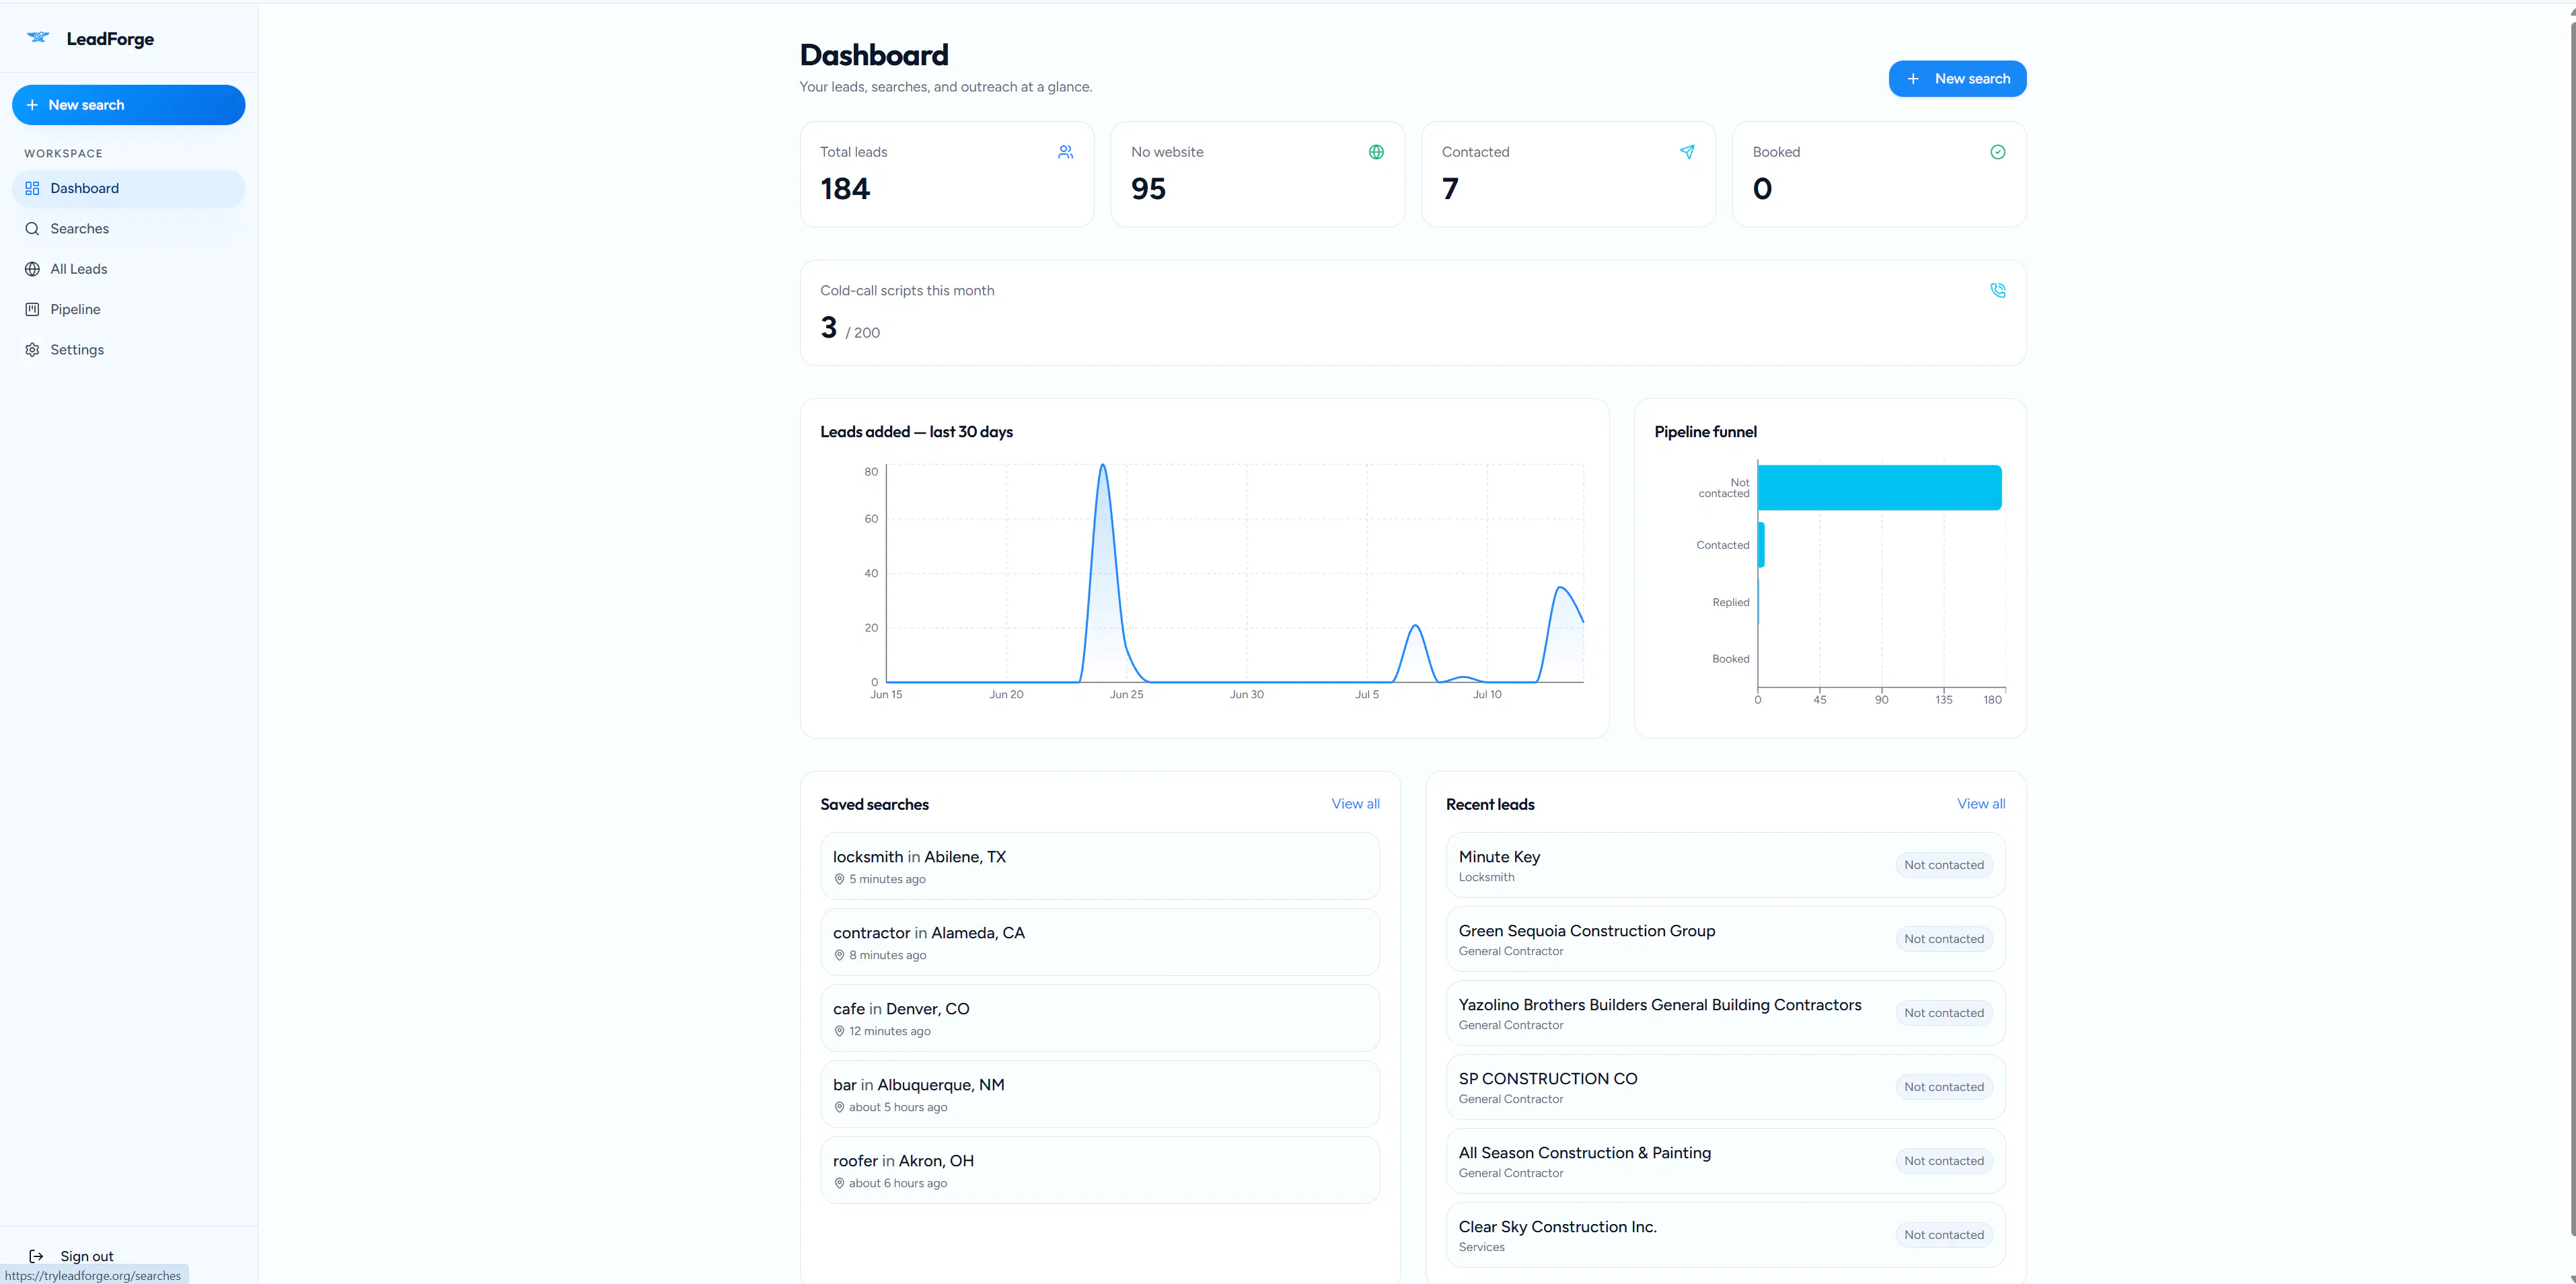Viewport: 2576px width, 1284px height.
Task: Click the plus icon in sidebar New search
Action: (32, 105)
